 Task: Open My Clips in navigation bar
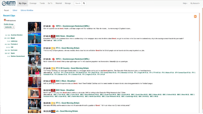pyautogui.click(x=23, y=3)
